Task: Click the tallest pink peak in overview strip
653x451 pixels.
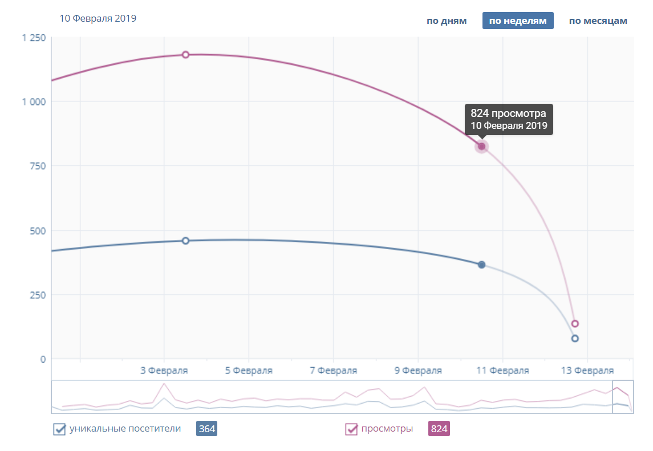Action: (164, 384)
